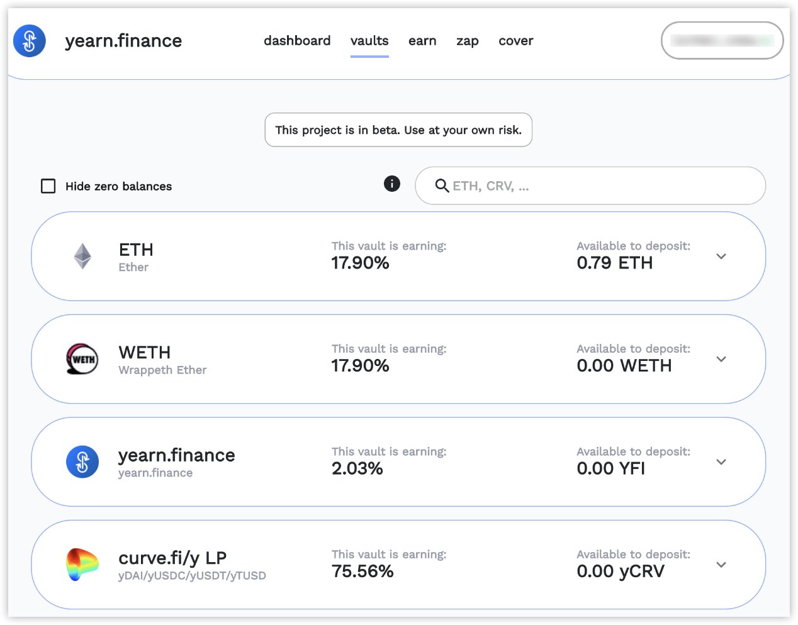Expand the ETH vault row chevron
798x625 pixels.
click(x=721, y=257)
